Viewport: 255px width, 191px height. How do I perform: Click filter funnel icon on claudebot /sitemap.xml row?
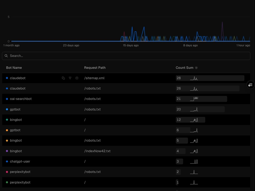[x=70, y=78]
